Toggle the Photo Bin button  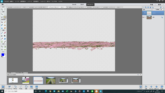tap(3, 87)
